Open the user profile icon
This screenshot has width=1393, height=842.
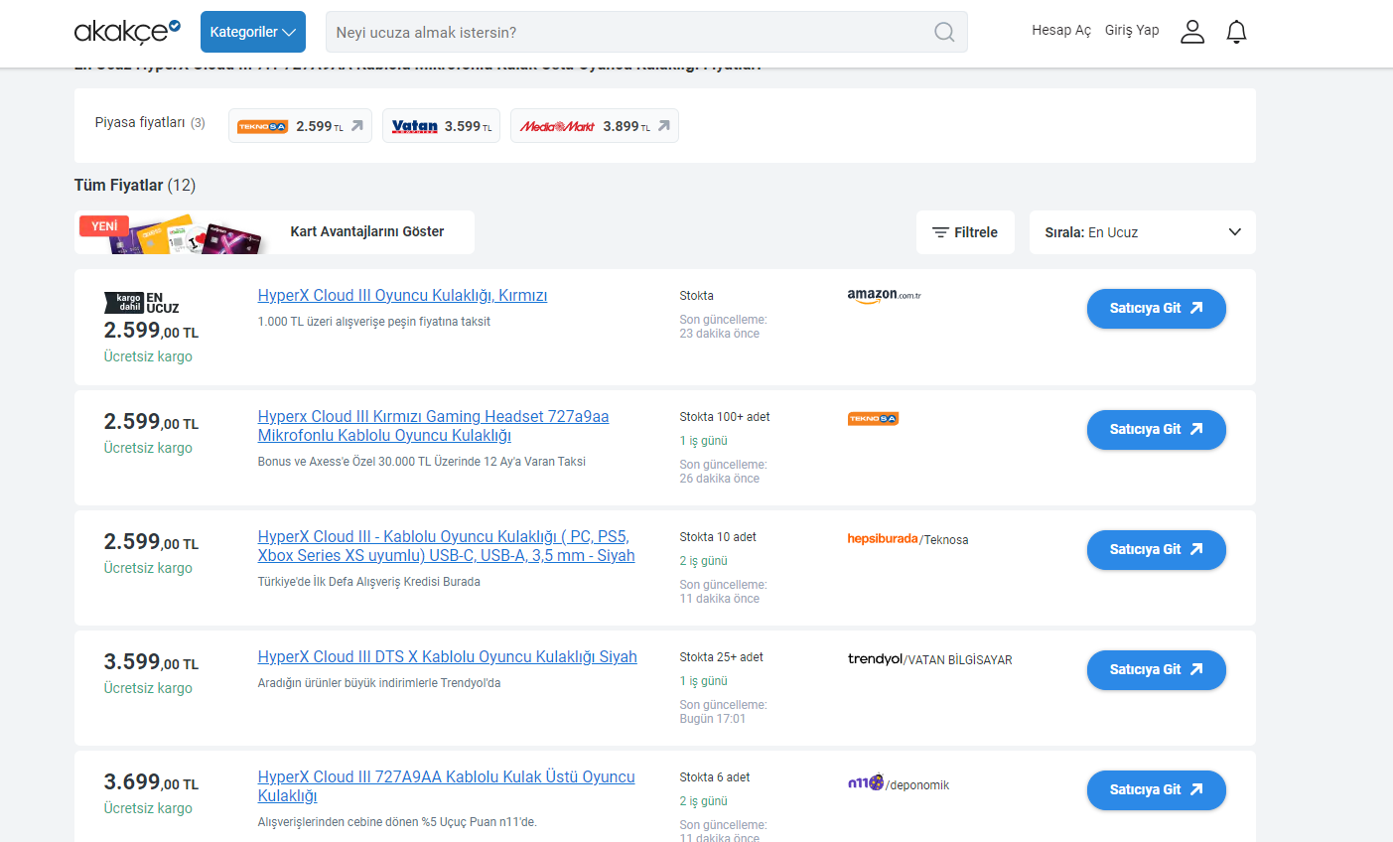click(1191, 32)
